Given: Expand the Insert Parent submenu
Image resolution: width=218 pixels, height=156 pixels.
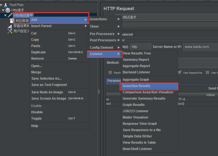Looking at the screenshot, I should click(x=59, y=26).
